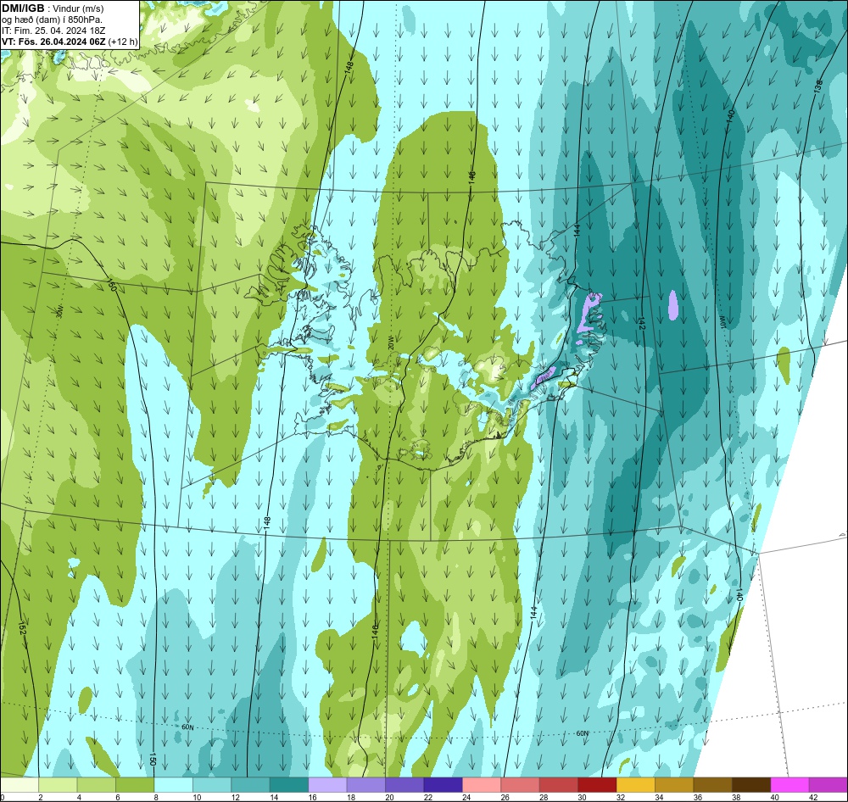This screenshot has width=848, height=802.
Task: Click the legend value '16'
Action: click(313, 797)
